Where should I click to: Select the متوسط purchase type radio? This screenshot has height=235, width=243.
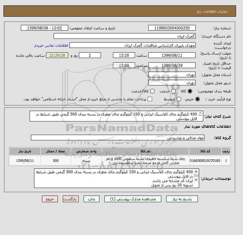click(179, 99)
